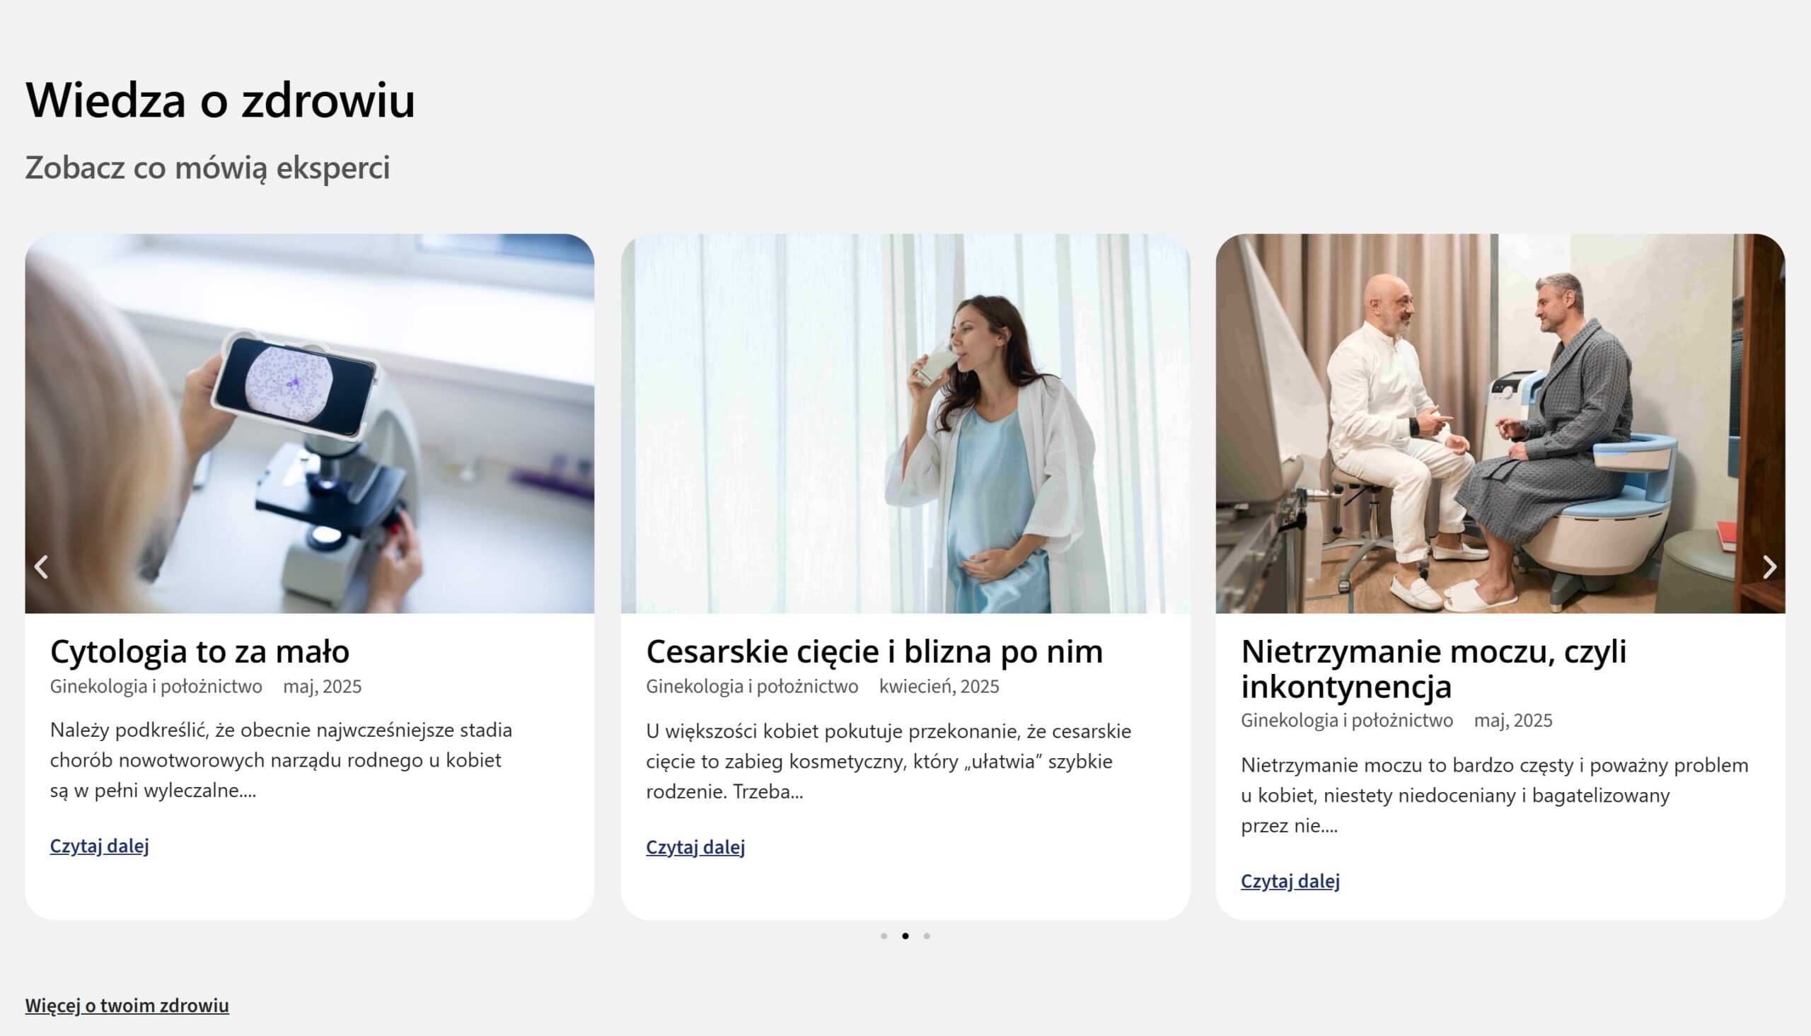Select the first carousel pagination dot

coord(884,936)
